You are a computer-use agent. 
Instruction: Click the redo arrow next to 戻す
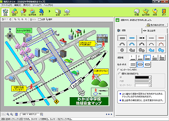coord(10,19)
